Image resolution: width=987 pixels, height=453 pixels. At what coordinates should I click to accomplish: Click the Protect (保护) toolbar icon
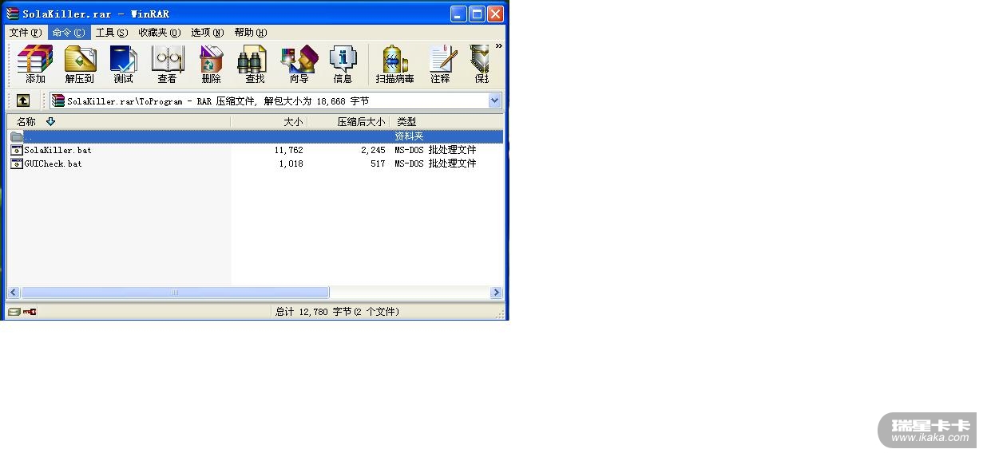pos(480,65)
